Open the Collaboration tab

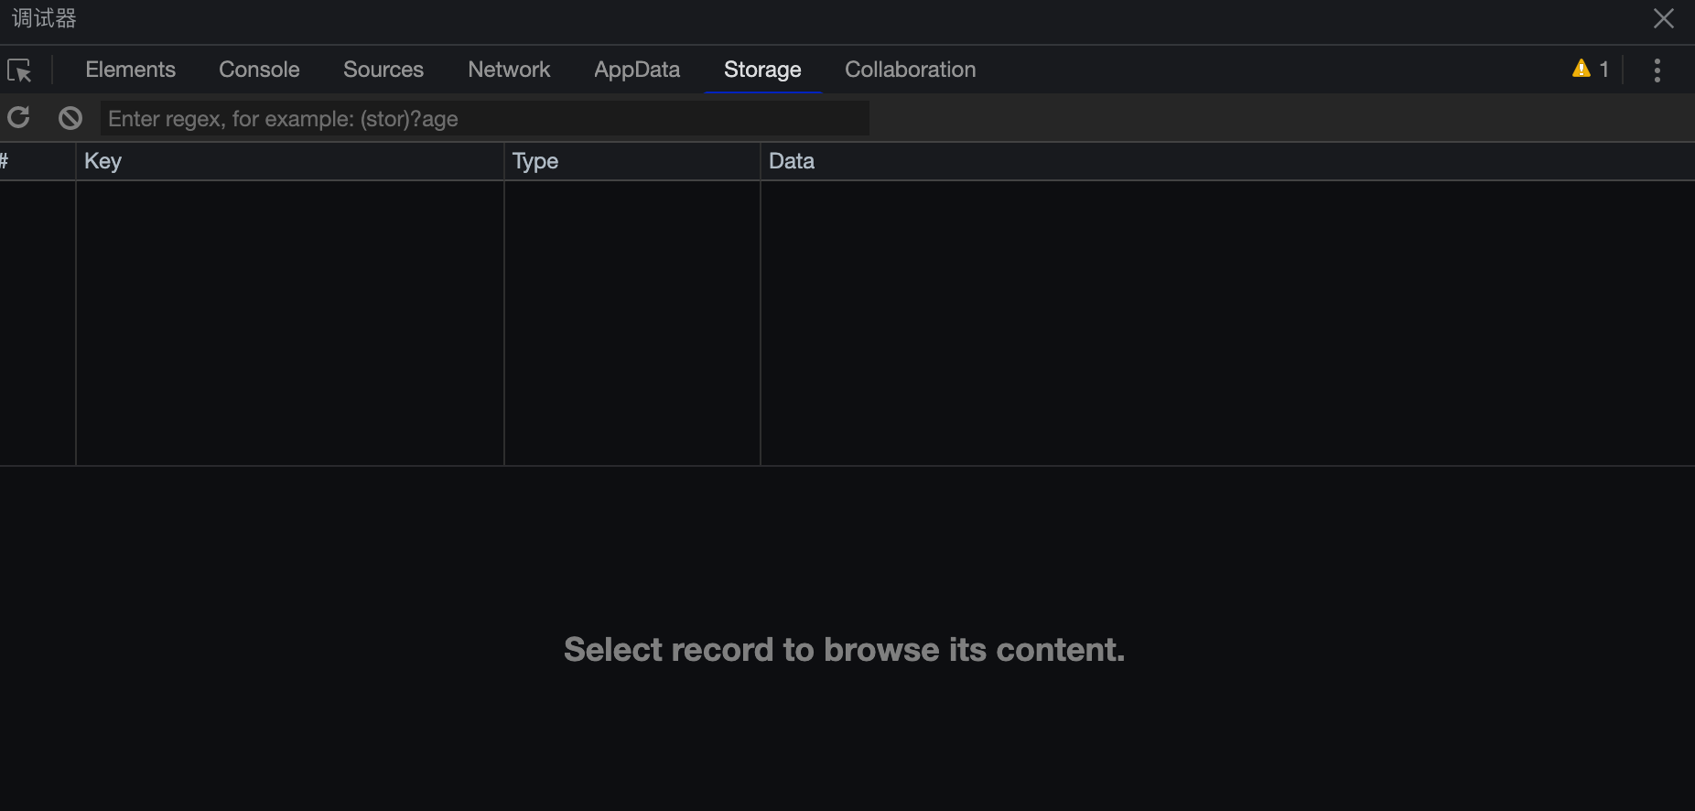910,70
